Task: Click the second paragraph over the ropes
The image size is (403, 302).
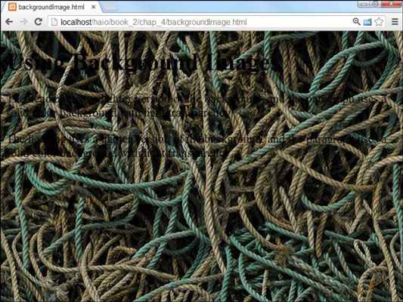Action: [x=197, y=146]
